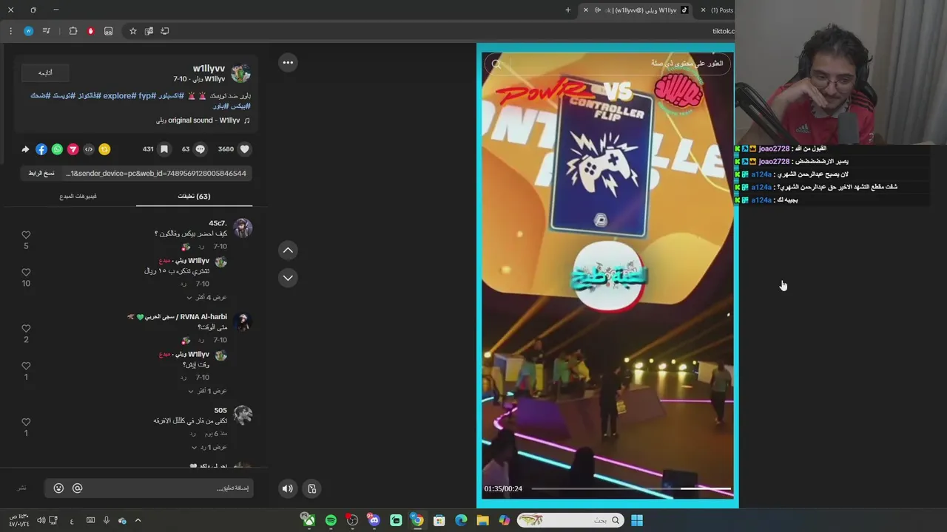Switch to the comments (63) tab

pos(194,197)
